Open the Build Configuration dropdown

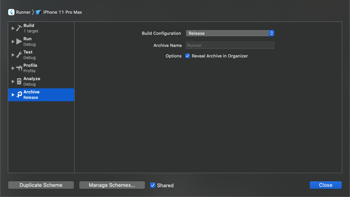(x=230, y=33)
